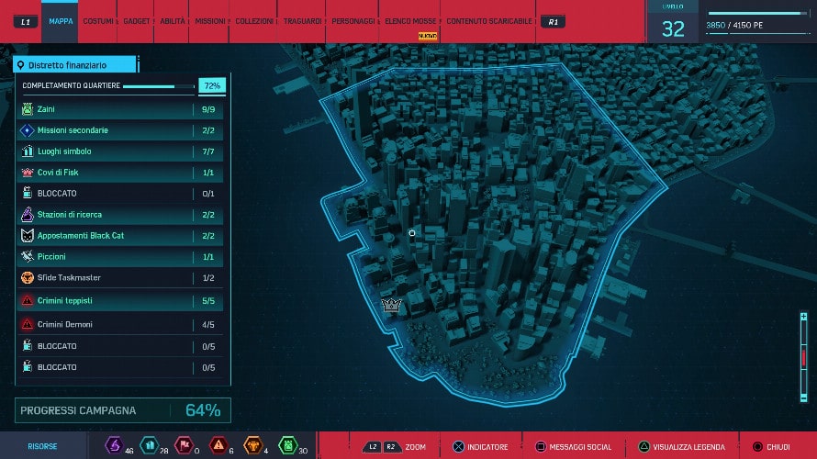The image size is (817, 459).
Task: Open the ELENCO MOSSE tab
Action: (x=408, y=21)
